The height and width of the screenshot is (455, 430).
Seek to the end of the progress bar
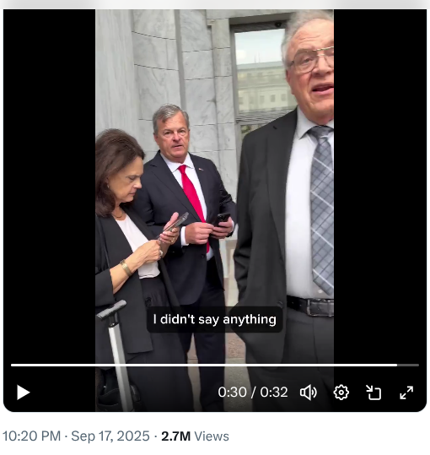(418, 365)
